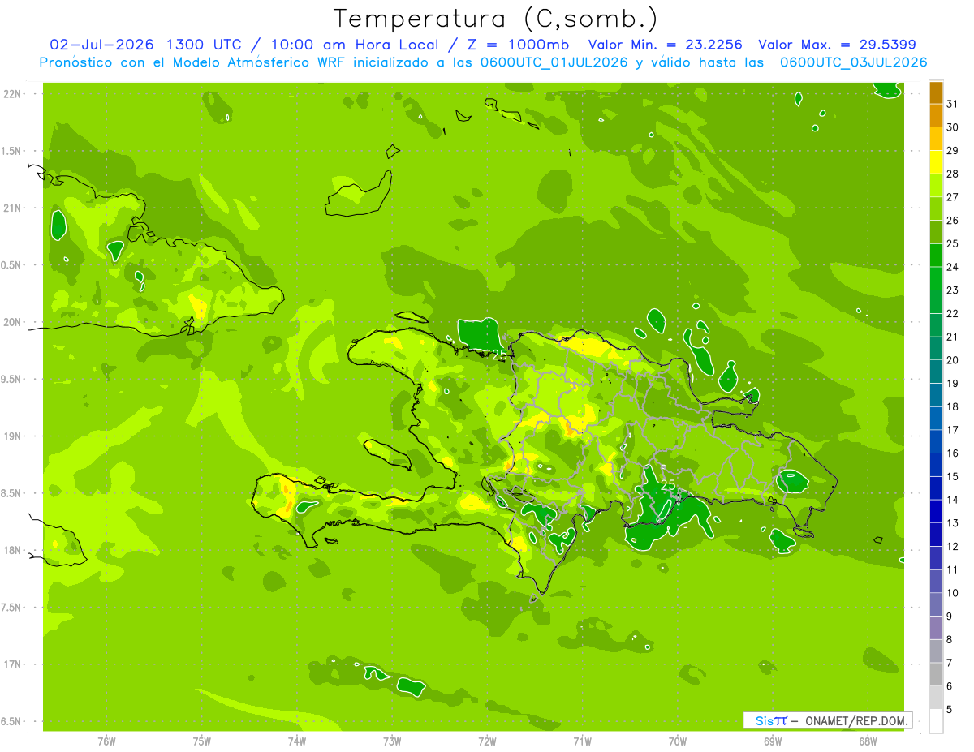This screenshot has height=752, width=974.
Task: Click the '28' value on the color scale
Action: (x=953, y=174)
